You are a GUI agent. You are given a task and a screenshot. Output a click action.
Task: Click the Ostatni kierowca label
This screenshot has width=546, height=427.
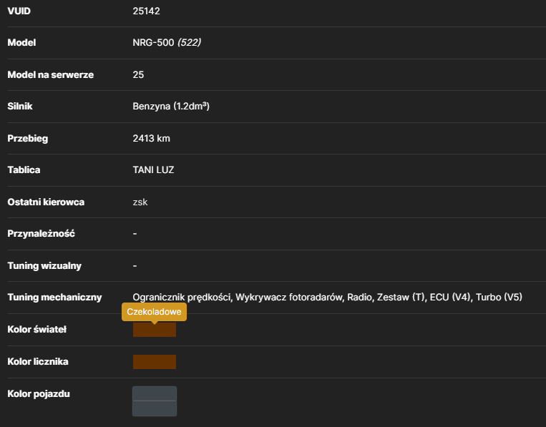pos(46,202)
